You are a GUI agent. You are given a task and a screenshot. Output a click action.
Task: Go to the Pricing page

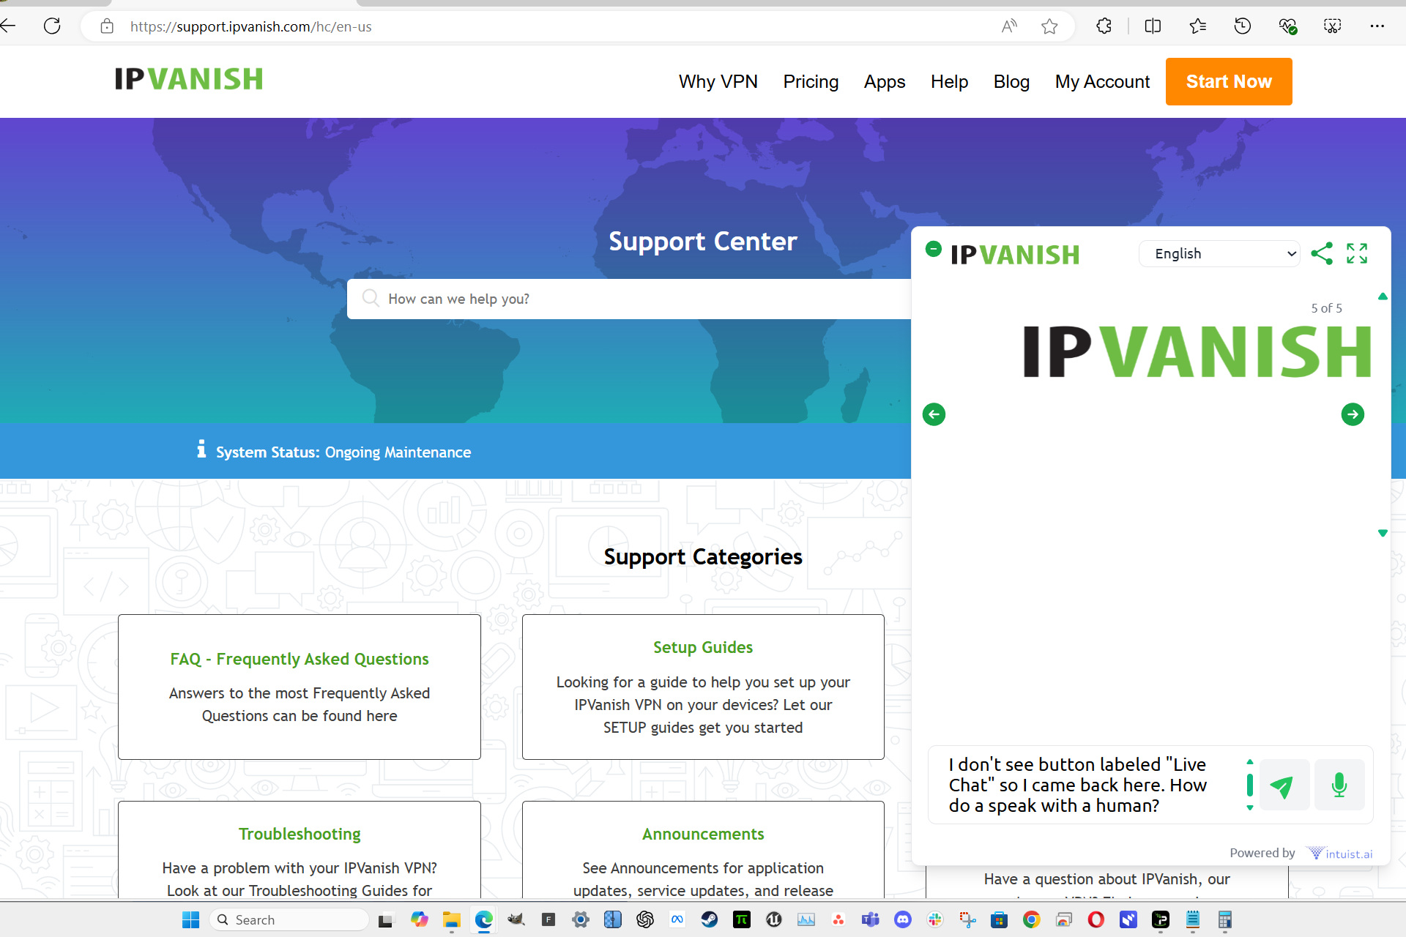[811, 81]
